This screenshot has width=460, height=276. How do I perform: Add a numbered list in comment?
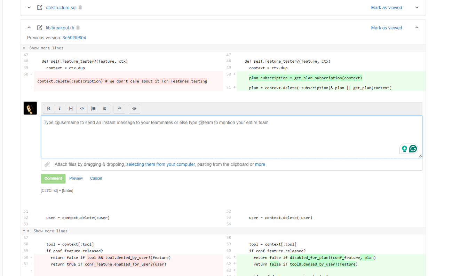point(93,109)
